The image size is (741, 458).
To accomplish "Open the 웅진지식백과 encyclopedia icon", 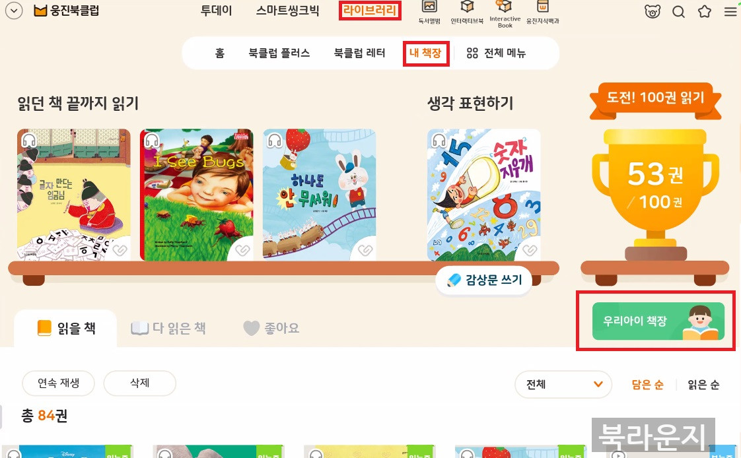I will click(542, 13).
